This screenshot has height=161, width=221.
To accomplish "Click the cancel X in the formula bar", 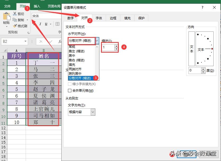I will [x=41, y=42].
